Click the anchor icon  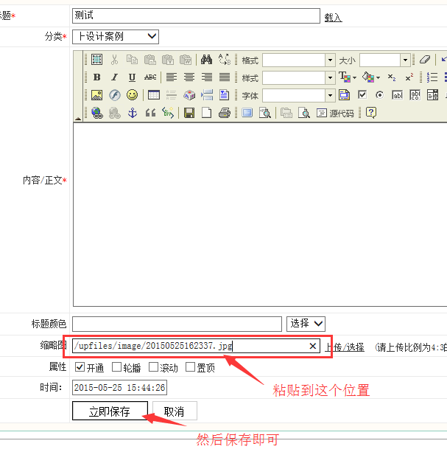click(133, 113)
